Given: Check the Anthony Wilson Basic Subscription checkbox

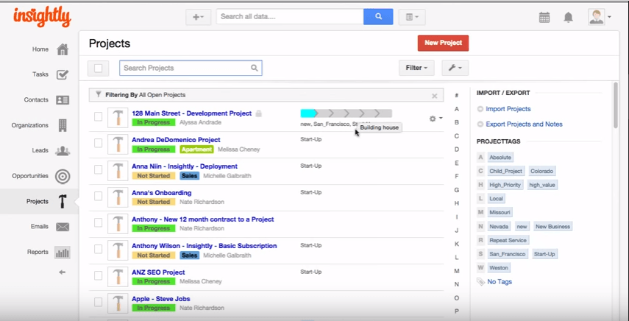Looking at the screenshot, I should pos(99,249).
